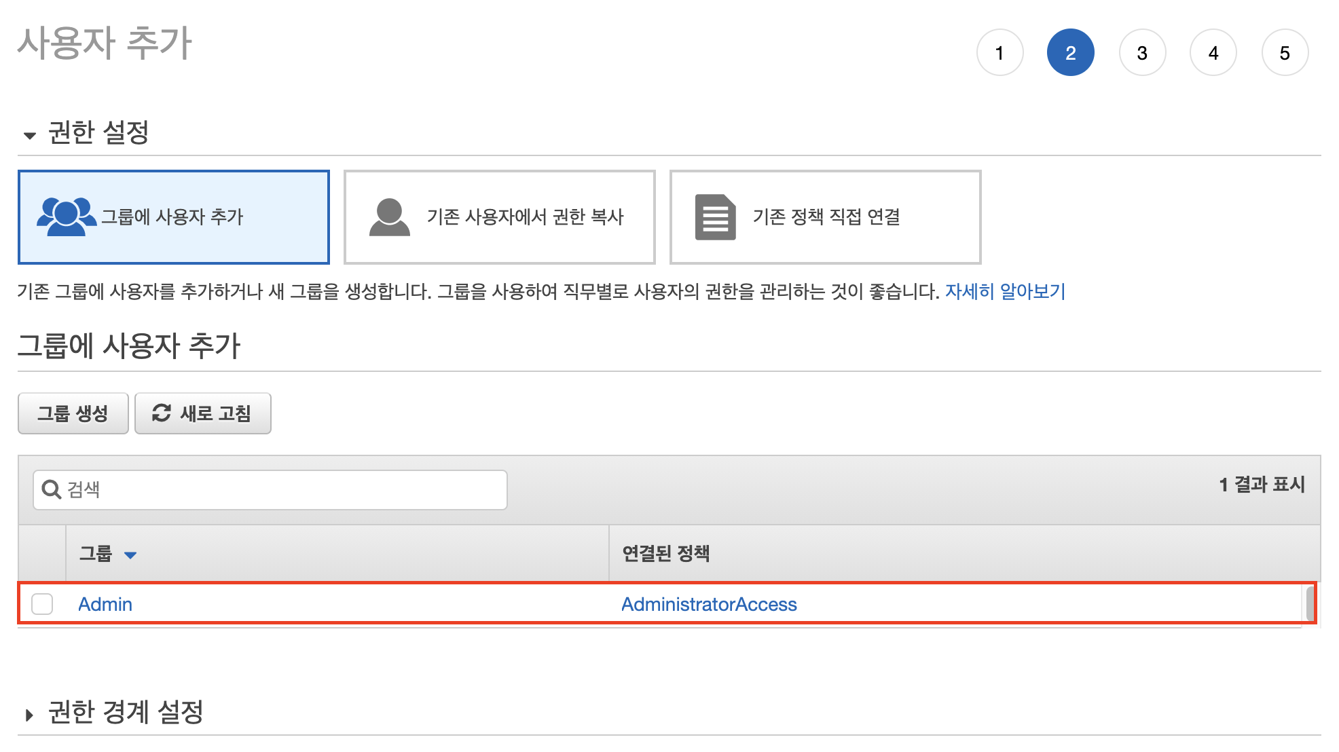Go to step 1 circle

[999, 53]
